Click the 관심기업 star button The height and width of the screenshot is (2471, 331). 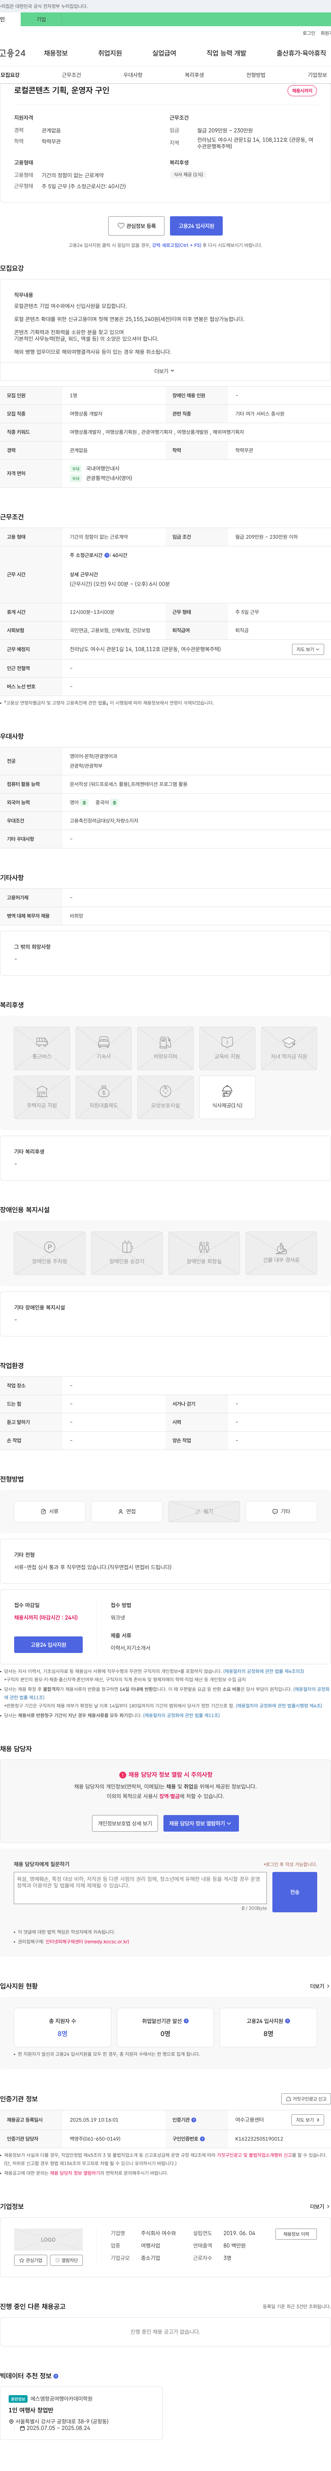tap(31, 2261)
